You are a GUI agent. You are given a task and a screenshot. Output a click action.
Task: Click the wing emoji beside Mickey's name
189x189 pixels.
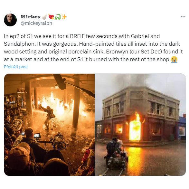tap(44, 17)
